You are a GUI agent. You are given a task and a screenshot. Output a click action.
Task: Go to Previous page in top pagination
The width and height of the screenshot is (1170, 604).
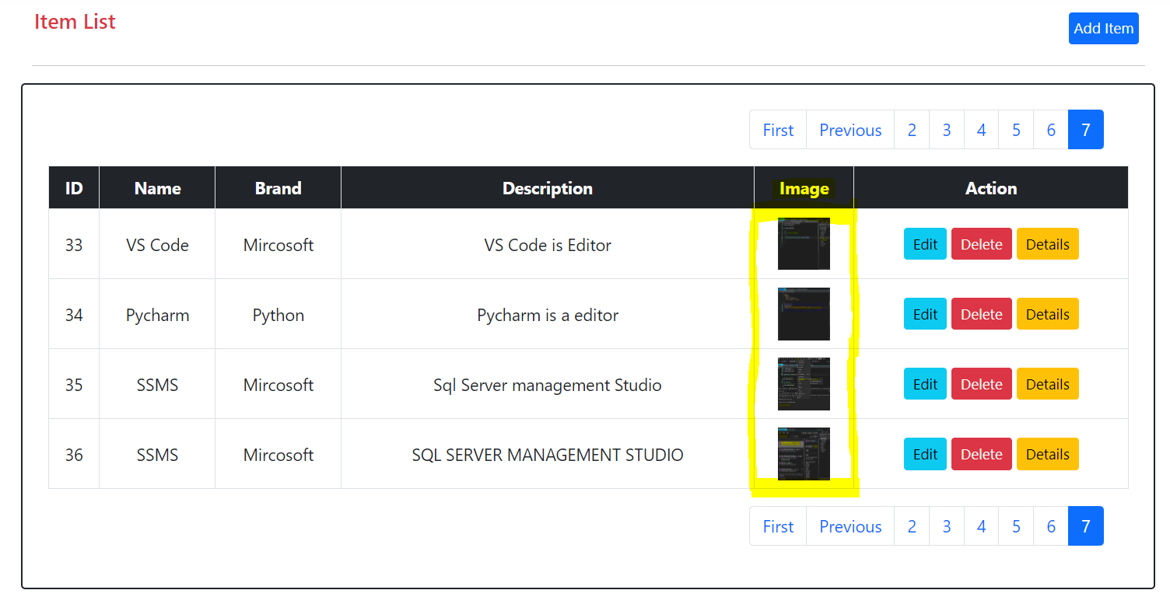(x=850, y=130)
